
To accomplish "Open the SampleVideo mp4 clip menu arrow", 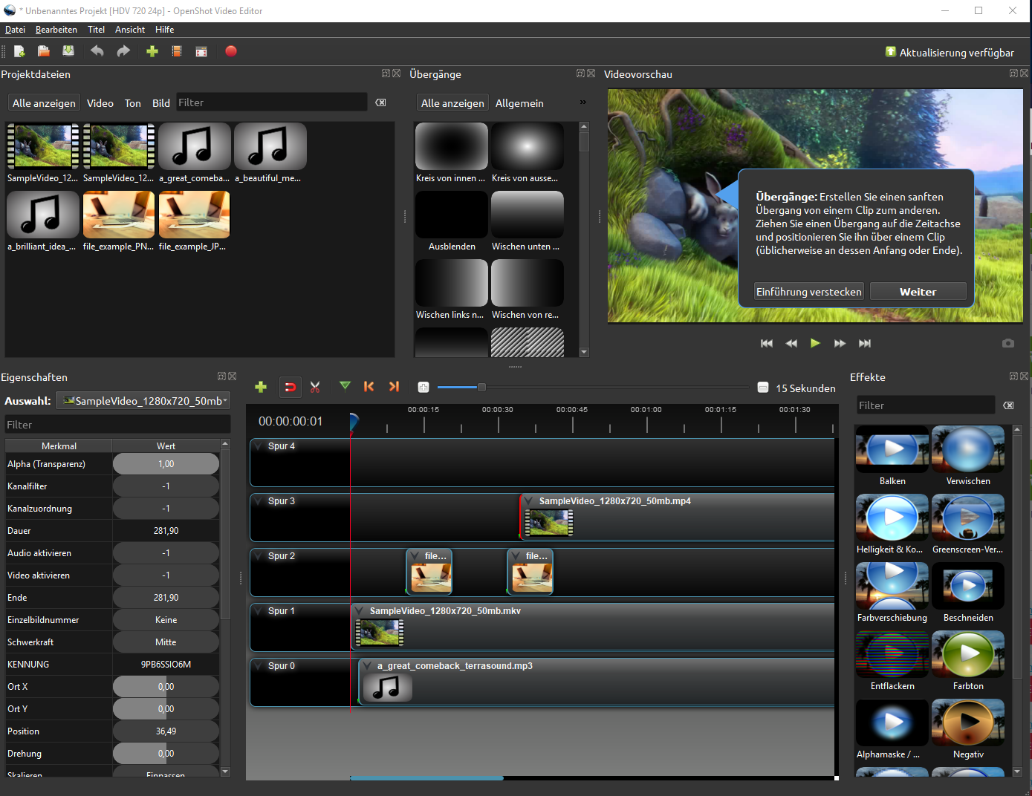I will pyautogui.click(x=529, y=501).
